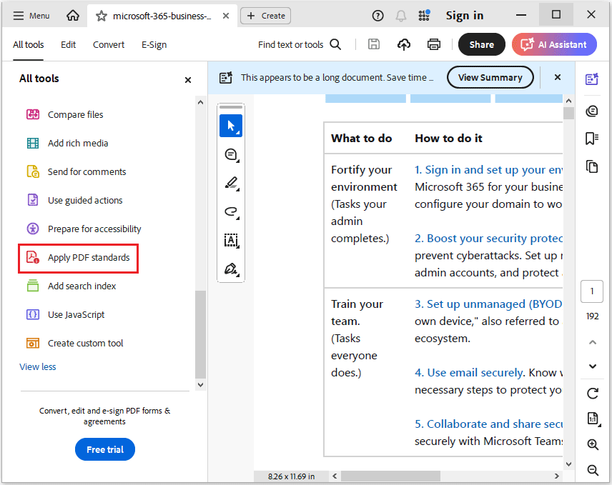Click the Create button
This screenshot has width=612, height=485.
click(x=265, y=16)
